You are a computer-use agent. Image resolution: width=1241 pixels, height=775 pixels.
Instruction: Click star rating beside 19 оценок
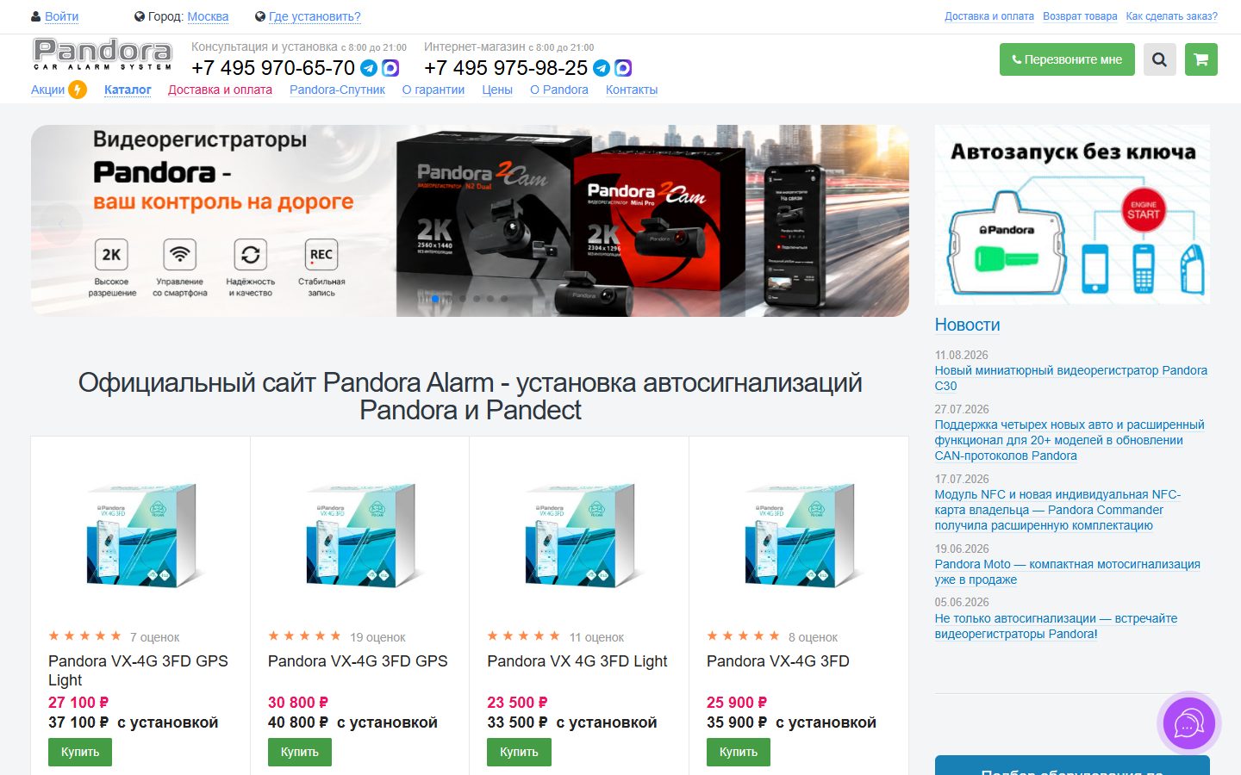pos(304,636)
